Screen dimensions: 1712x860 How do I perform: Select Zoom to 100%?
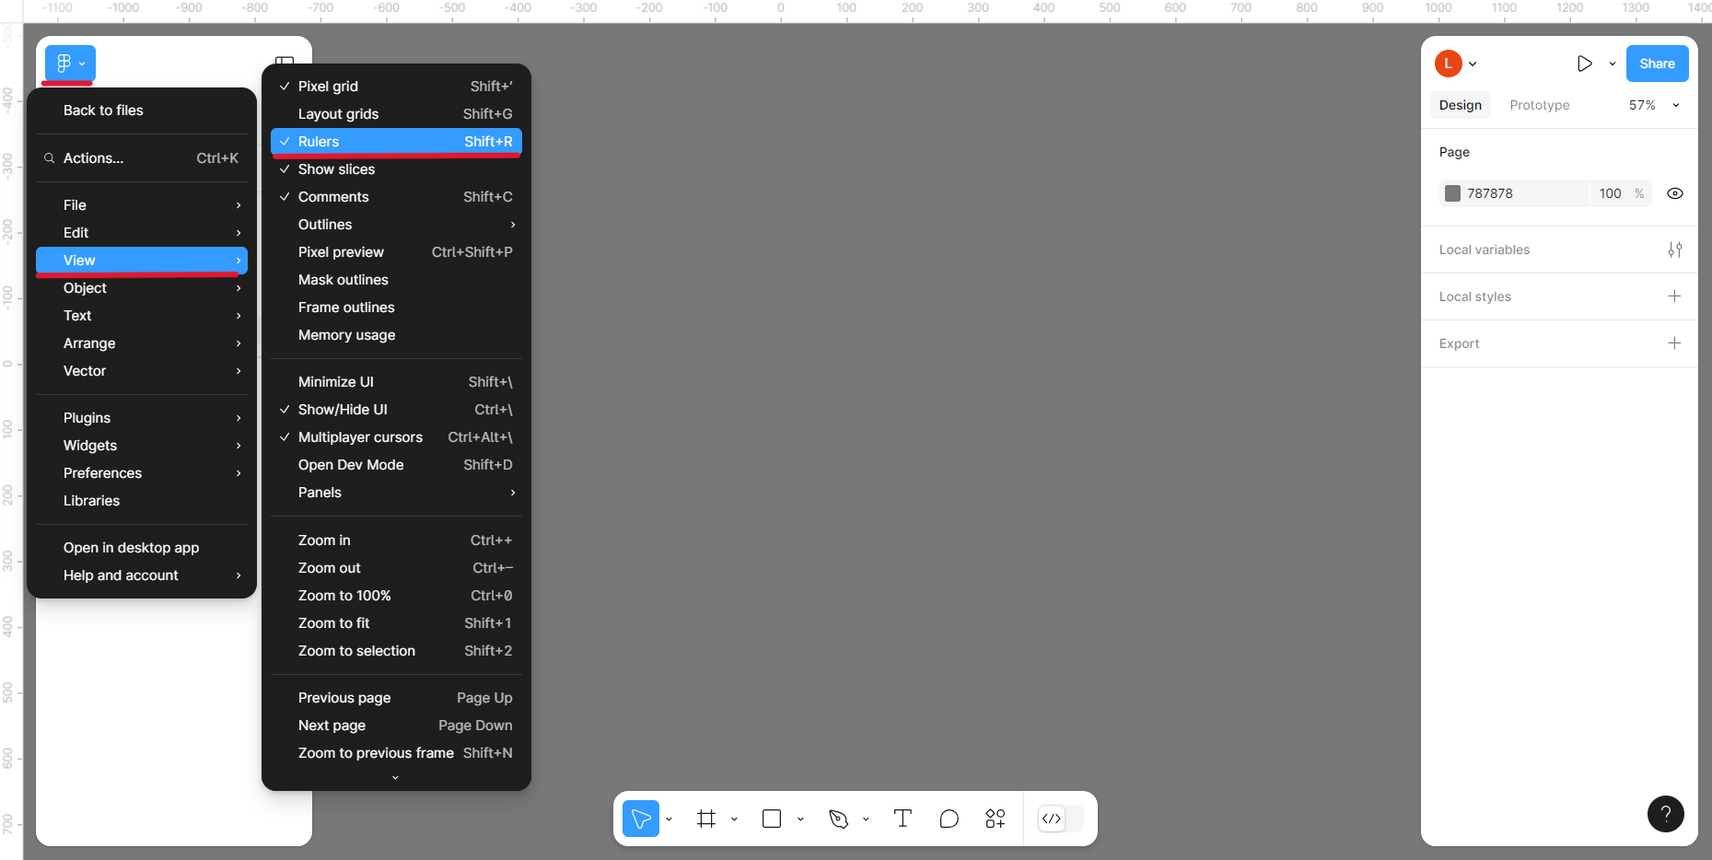(x=396, y=596)
